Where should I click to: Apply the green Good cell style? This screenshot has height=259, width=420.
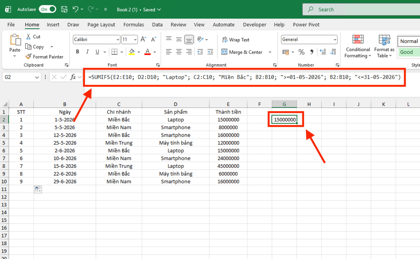pyautogui.click(x=409, y=52)
